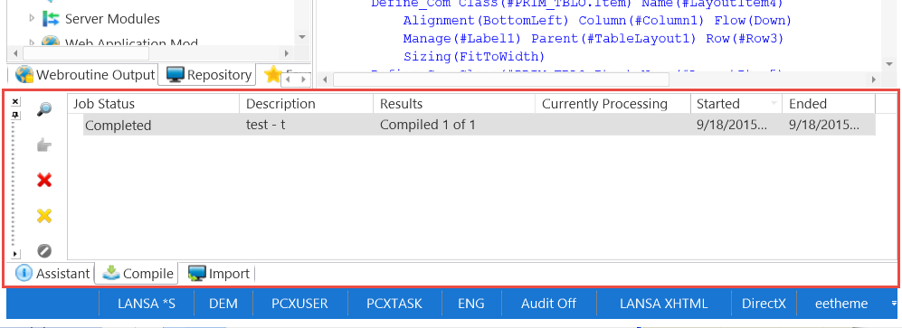Click the yellow X clear jobs icon
Image resolution: width=902 pixels, height=328 pixels.
click(43, 216)
